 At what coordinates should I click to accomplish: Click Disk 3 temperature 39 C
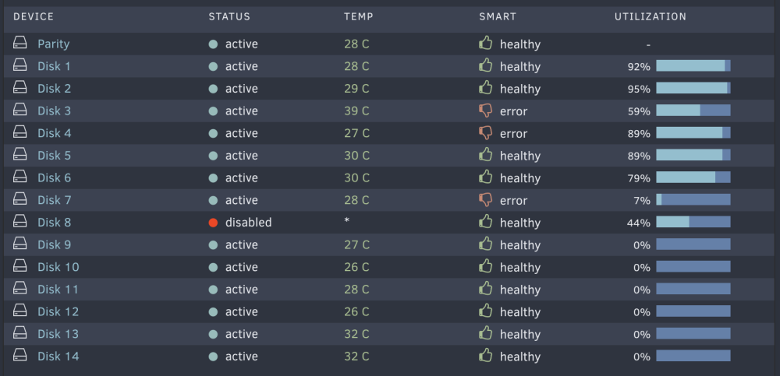[x=356, y=111]
